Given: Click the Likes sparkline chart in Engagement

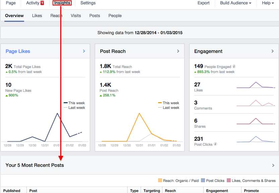Looking at the screenshot, I should (256, 85).
